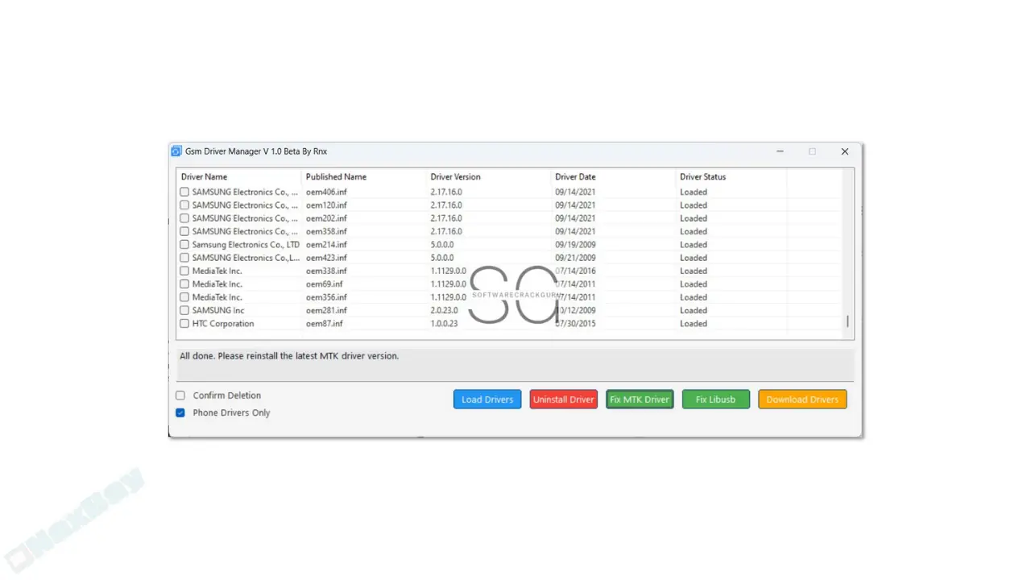
Task: Check the HTC Corporation oem87.inf driver checkbox
Action: click(184, 323)
